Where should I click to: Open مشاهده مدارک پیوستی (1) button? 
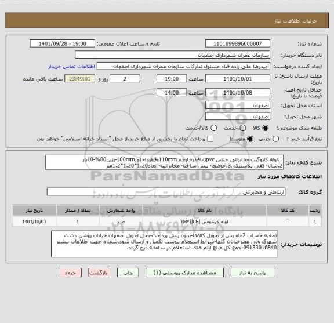184,273
